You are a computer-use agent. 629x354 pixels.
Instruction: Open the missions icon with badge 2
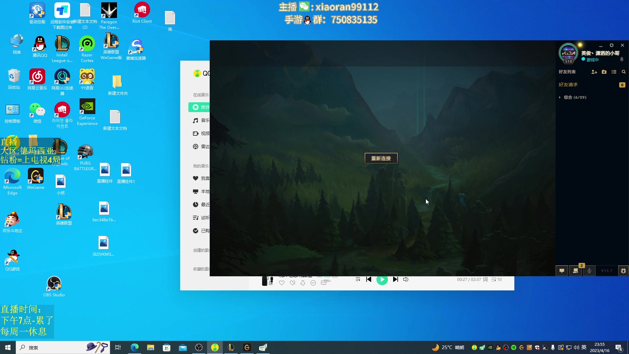(x=576, y=271)
